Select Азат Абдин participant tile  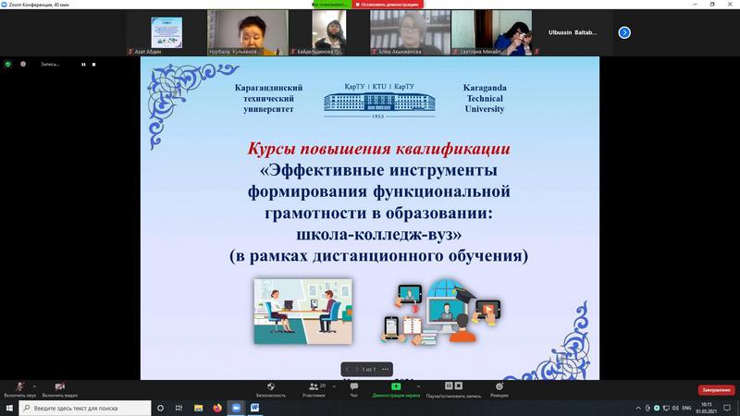(166, 32)
